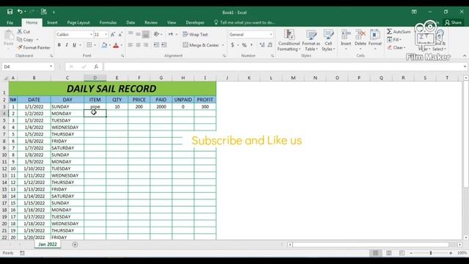Save the workbook with the floppy icon

coord(10,12)
